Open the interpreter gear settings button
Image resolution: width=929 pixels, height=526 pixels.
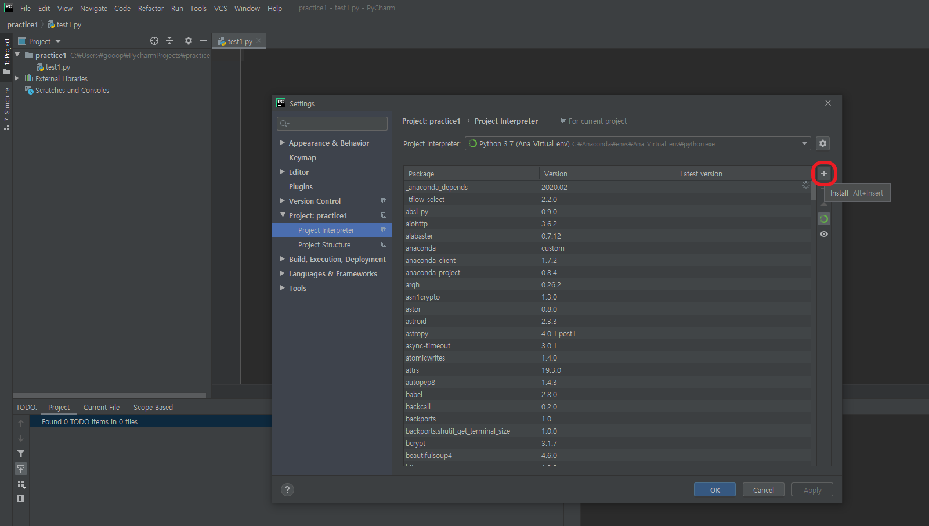[823, 143]
